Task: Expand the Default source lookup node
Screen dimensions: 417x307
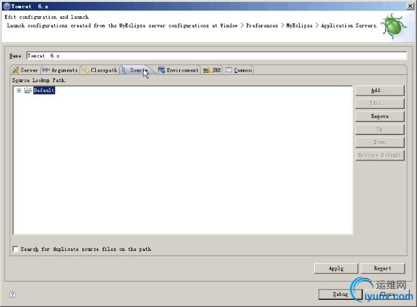Action: point(19,91)
